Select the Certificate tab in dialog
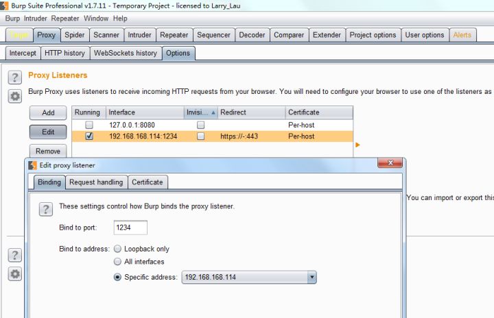 (x=148, y=182)
